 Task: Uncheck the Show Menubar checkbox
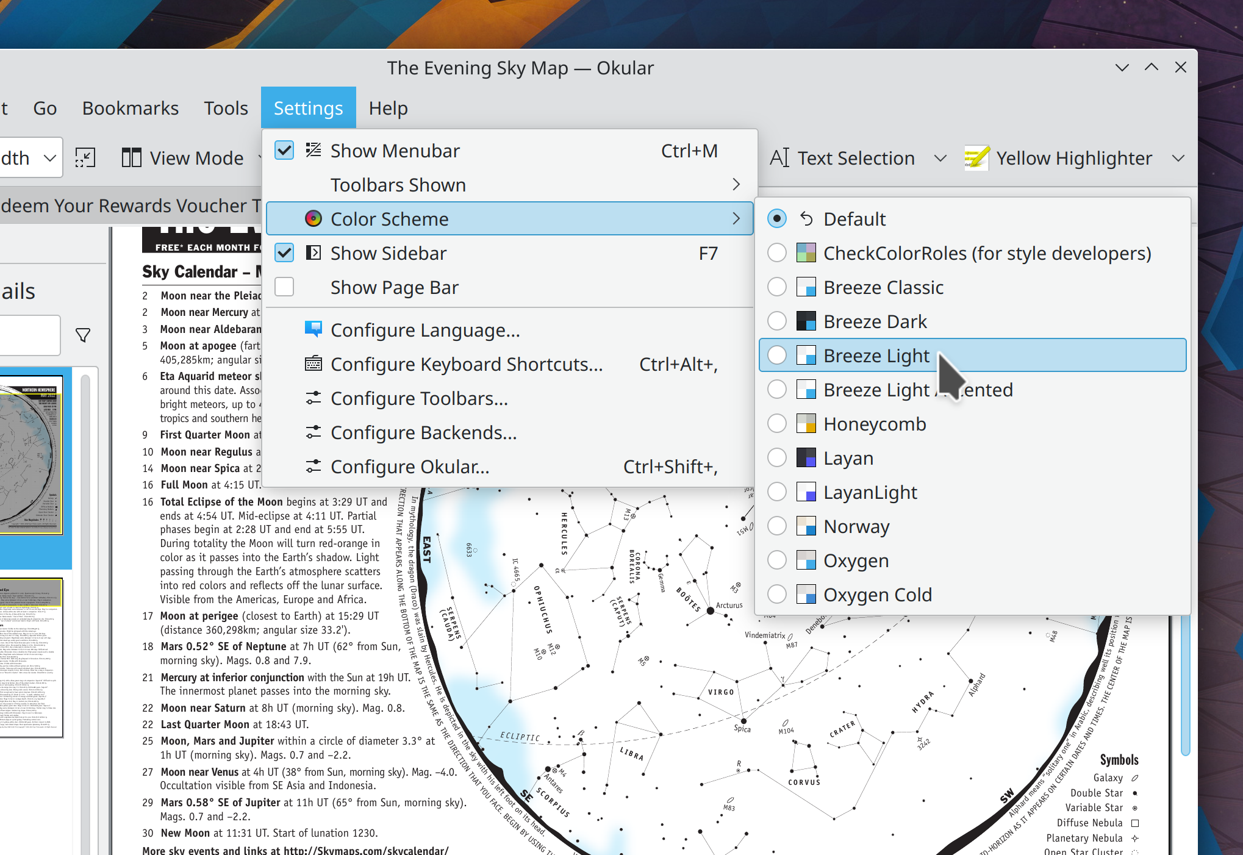pos(284,151)
